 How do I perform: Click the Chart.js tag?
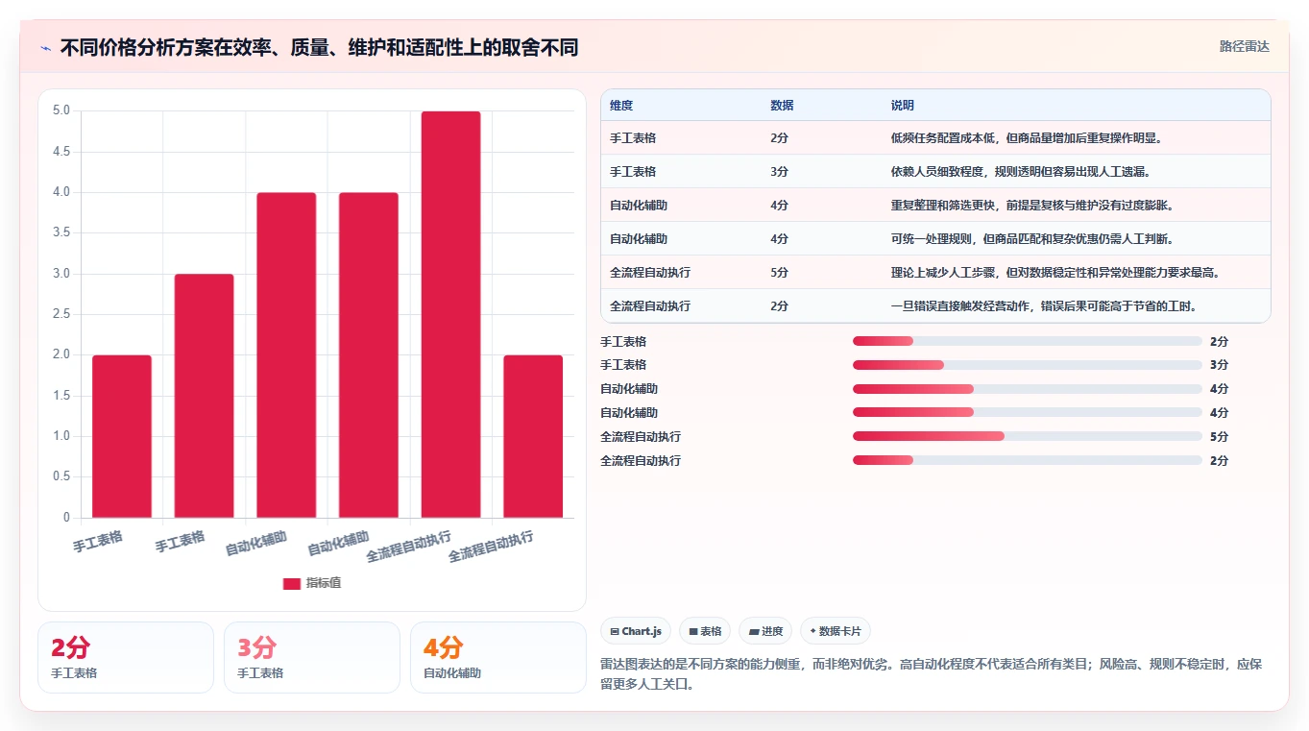pyautogui.click(x=636, y=631)
